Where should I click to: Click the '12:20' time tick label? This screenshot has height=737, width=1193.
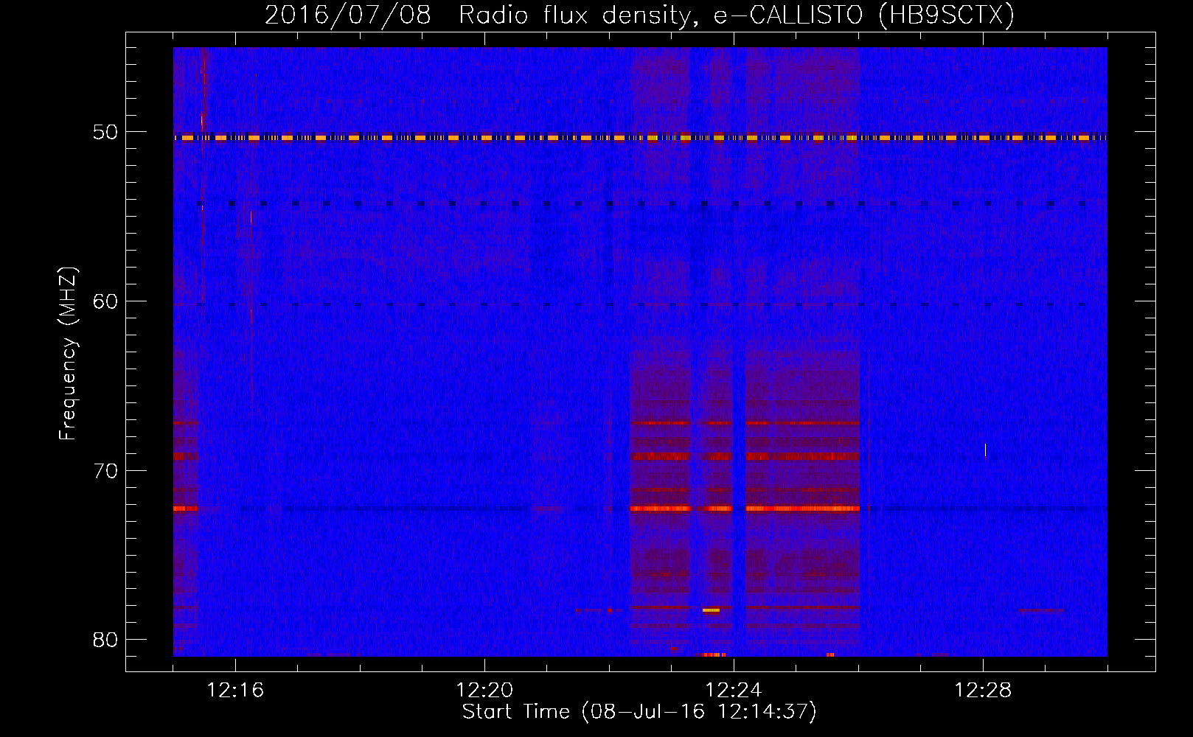pyautogui.click(x=484, y=691)
